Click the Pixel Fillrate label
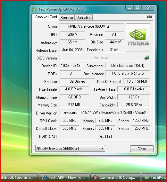Image resolution: width=167 pixels, height=182 pixels. (48, 89)
